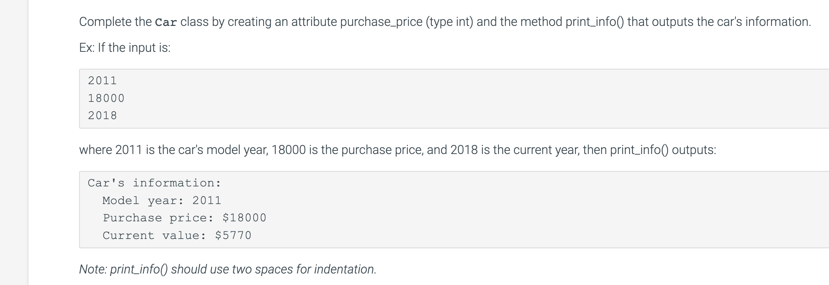Click the italic "Note:" indentation sentence

click(x=228, y=269)
